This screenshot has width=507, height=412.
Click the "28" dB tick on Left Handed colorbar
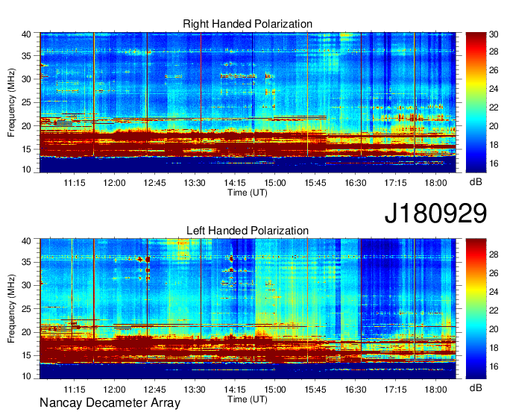(x=494, y=255)
